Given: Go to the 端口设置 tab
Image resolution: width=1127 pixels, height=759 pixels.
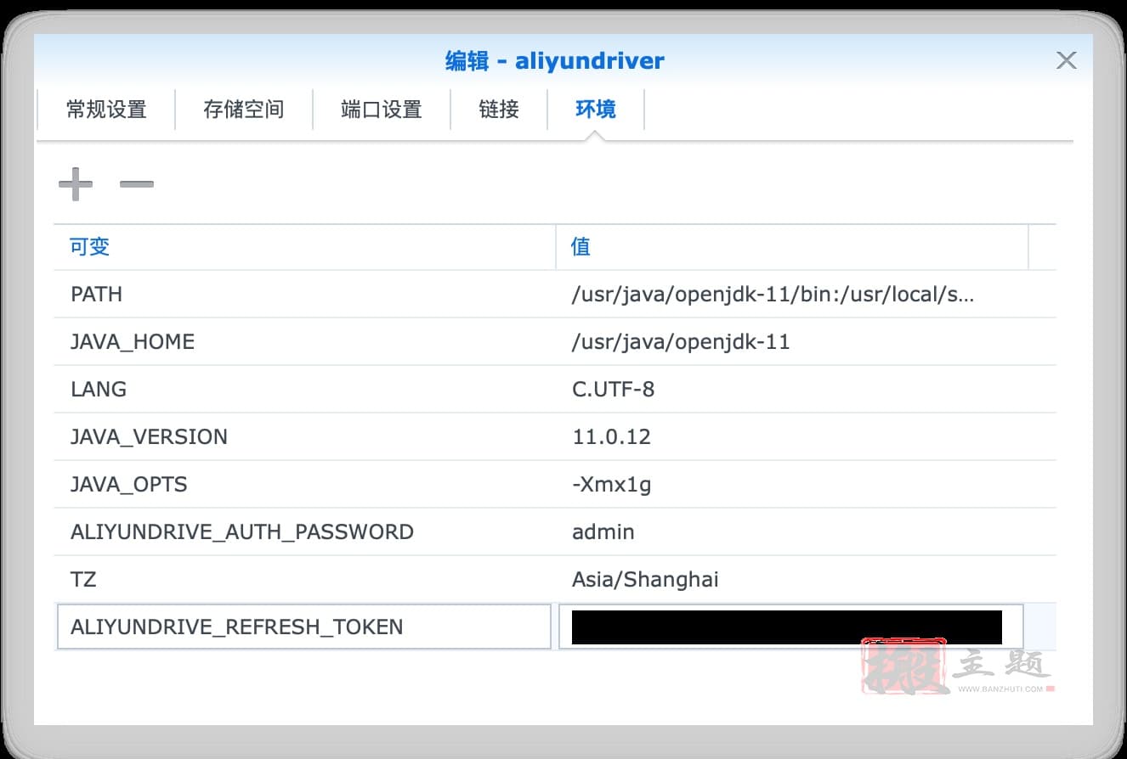Looking at the screenshot, I should pyautogui.click(x=382, y=110).
